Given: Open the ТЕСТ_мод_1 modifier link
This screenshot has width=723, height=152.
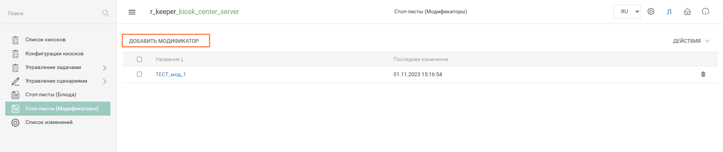Looking at the screenshot, I should [171, 74].
